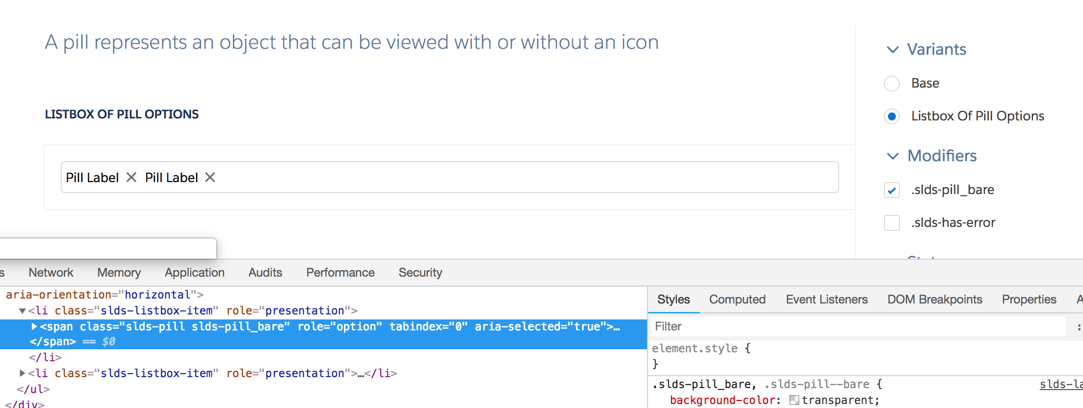Collapse the Modifiers section chevron

click(x=893, y=156)
